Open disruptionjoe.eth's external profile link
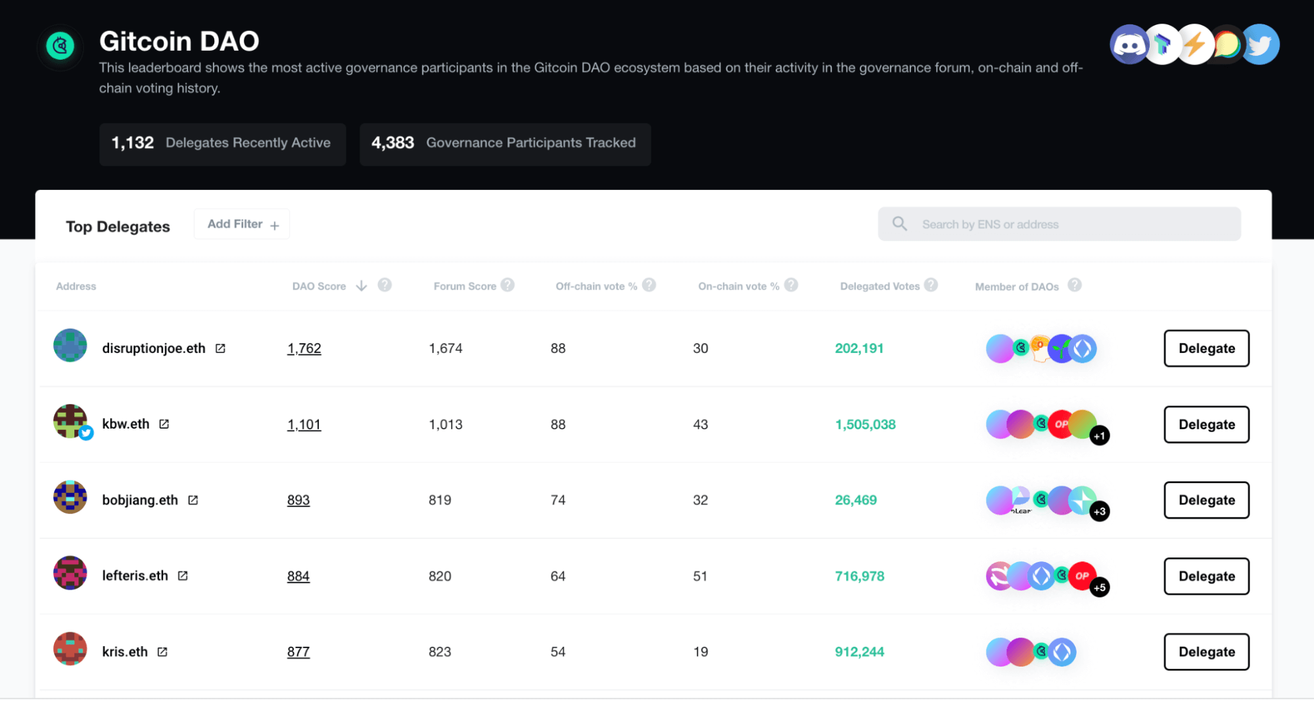 [x=219, y=348]
